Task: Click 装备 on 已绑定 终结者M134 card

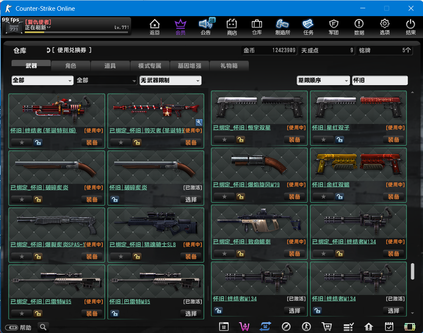Action: click(393, 254)
